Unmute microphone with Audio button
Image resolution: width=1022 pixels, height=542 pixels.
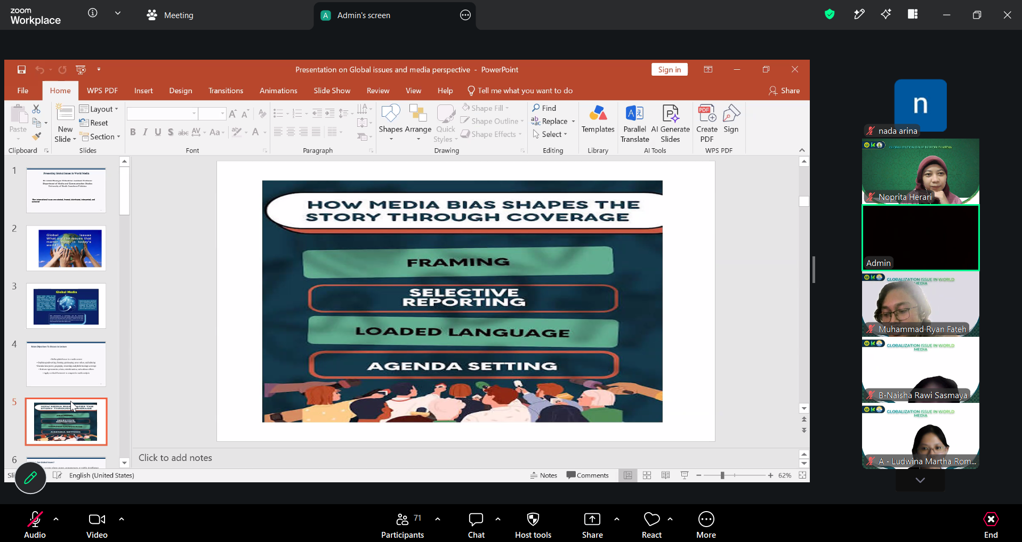pos(35,525)
